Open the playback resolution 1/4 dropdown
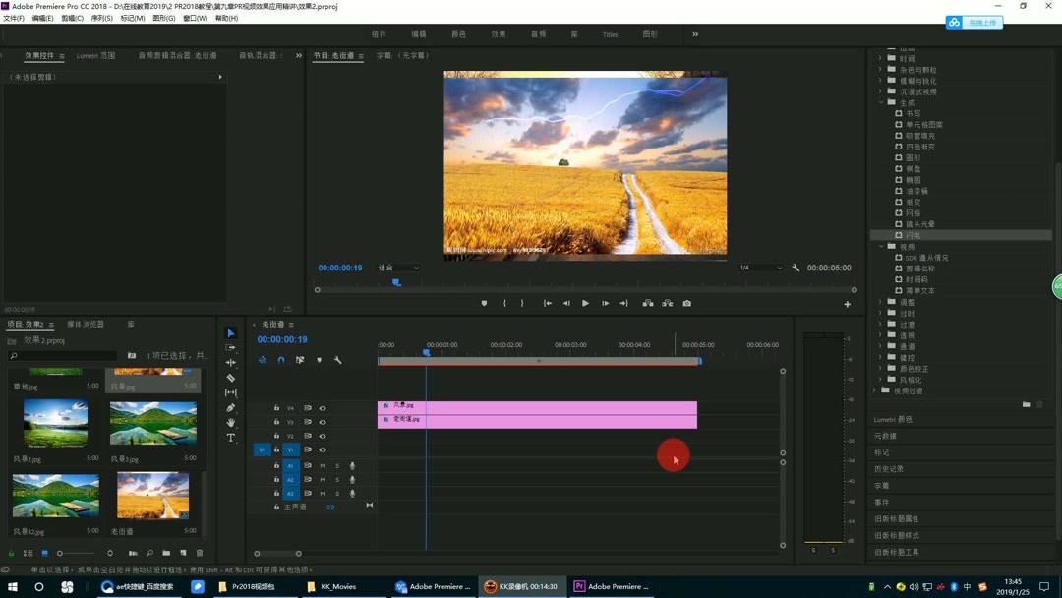1062x598 pixels. [760, 268]
